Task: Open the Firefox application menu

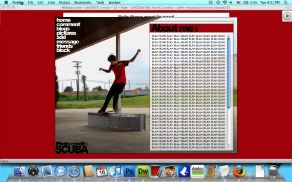Action: coord(18,3)
